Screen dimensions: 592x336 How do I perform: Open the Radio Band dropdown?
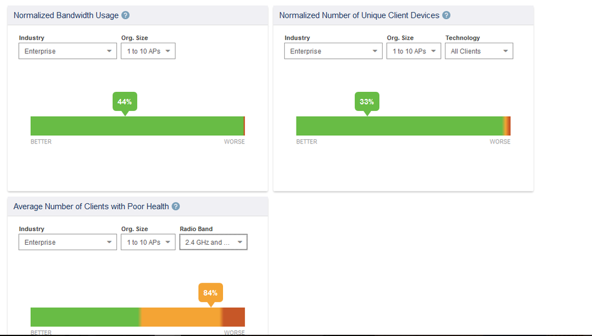pos(214,242)
